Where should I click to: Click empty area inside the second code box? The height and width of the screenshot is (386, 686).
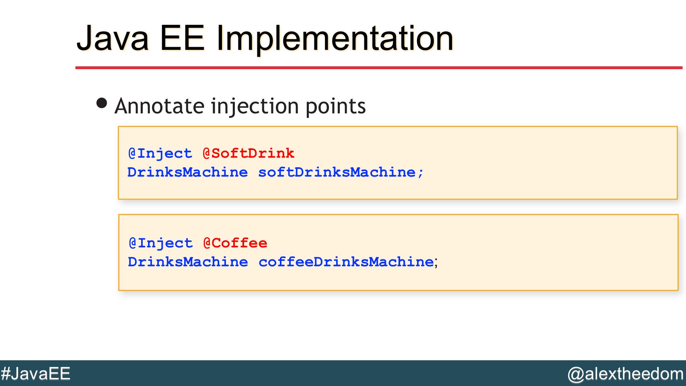(555, 253)
